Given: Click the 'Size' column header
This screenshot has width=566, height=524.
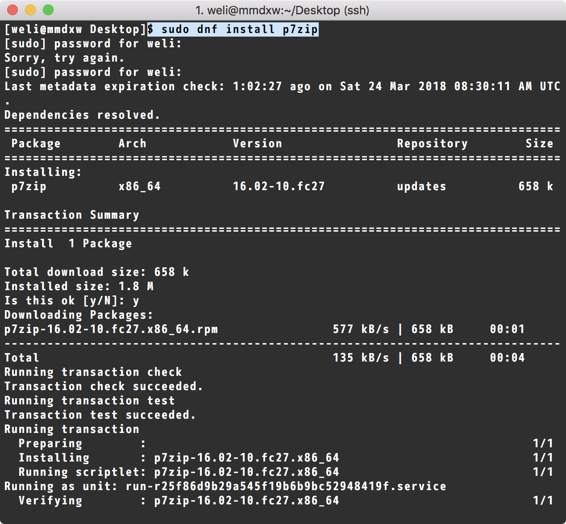Looking at the screenshot, I should tap(540, 144).
